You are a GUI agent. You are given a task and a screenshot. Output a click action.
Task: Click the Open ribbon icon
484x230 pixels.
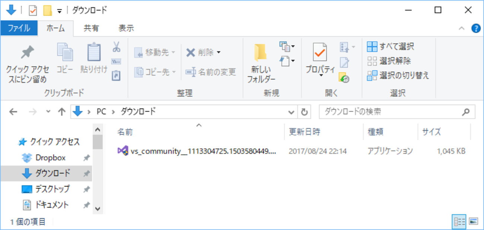tap(347, 47)
